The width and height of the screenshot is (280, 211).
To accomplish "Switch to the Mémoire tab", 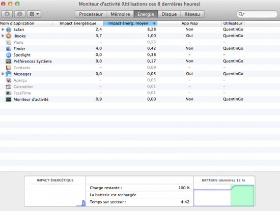I will (x=120, y=14).
